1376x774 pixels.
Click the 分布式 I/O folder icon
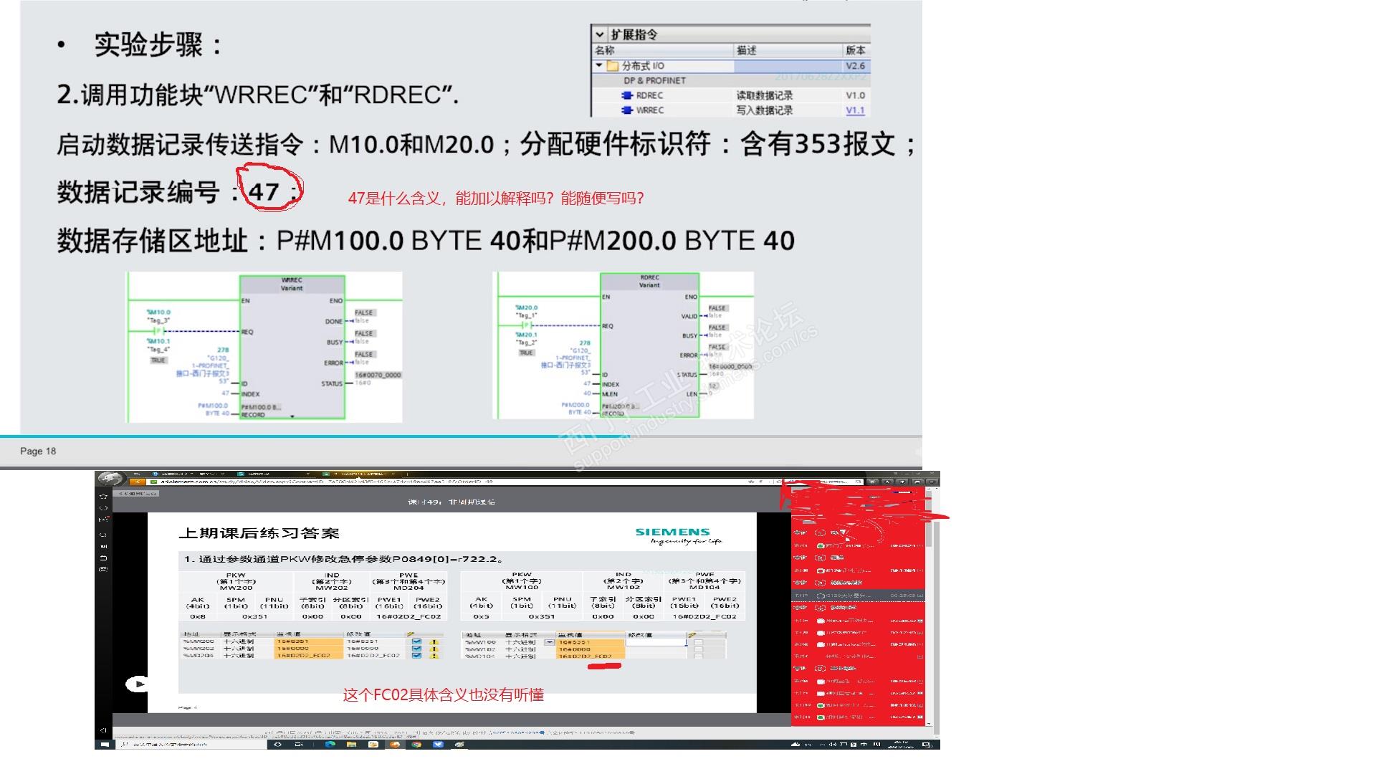coord(613,66)
